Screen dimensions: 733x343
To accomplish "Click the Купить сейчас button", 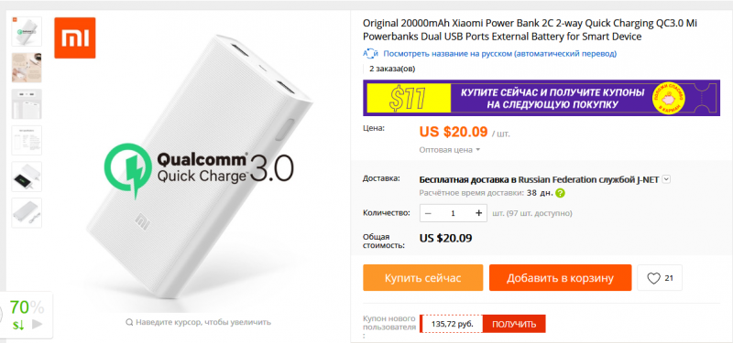I will click(423, 278).
